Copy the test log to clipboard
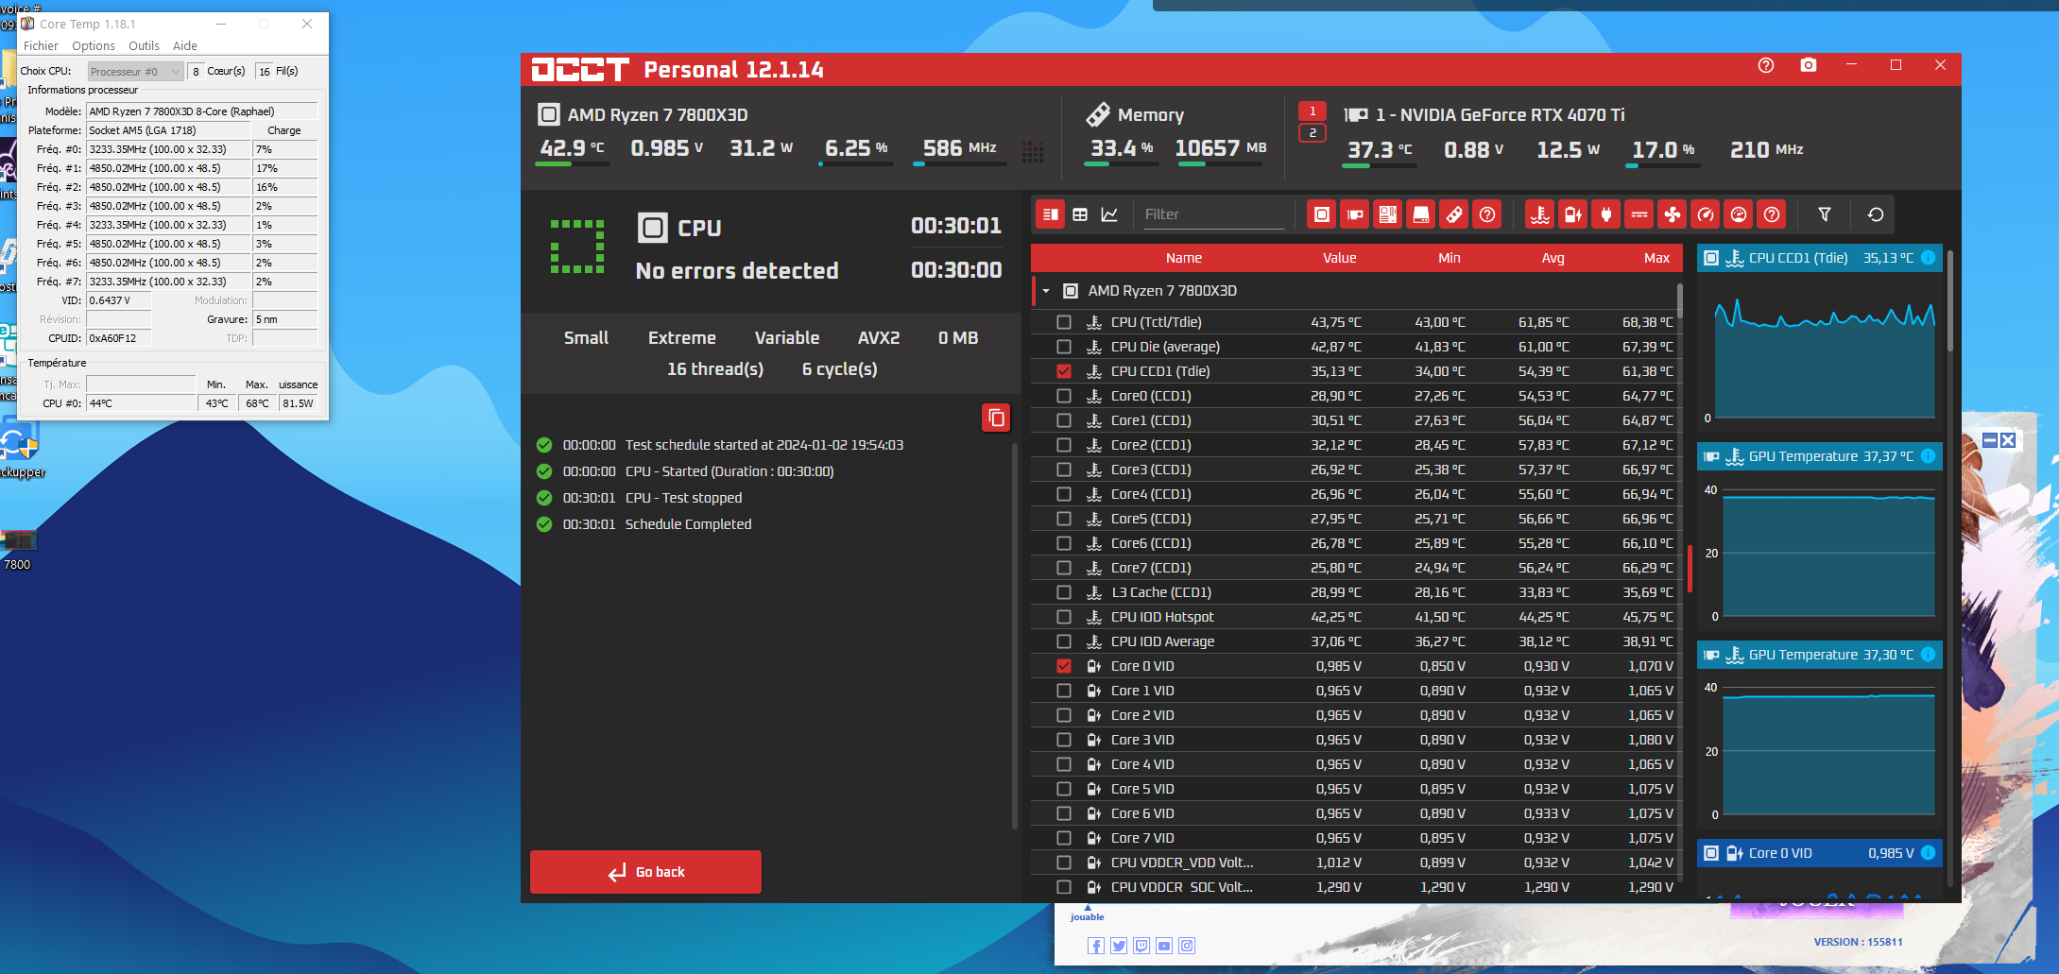Image resolution: width=2059 pixels, height=974 pixels. (996, 418)
